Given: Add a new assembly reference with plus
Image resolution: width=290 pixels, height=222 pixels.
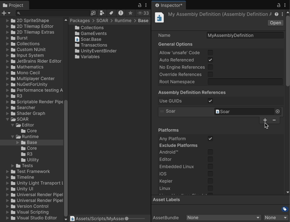Looking at the screenshot, I should coord(265,120).
